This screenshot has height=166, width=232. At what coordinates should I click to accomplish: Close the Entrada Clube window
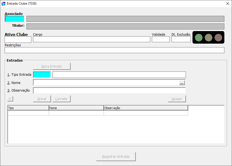(x=228, y=4)
